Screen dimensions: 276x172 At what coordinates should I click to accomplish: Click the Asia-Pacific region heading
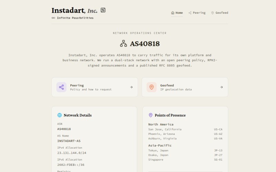pyautogui.click(x=160, y=146)
